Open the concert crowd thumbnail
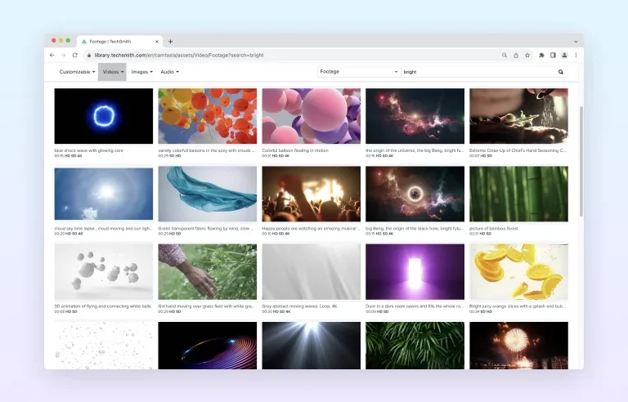The height and width of the screenshot is (402, 628). 312,194
